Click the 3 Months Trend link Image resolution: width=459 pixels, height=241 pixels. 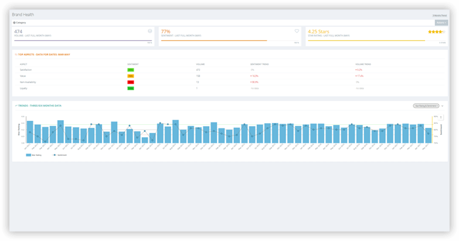pyautogui.click(x=440, y=15)
